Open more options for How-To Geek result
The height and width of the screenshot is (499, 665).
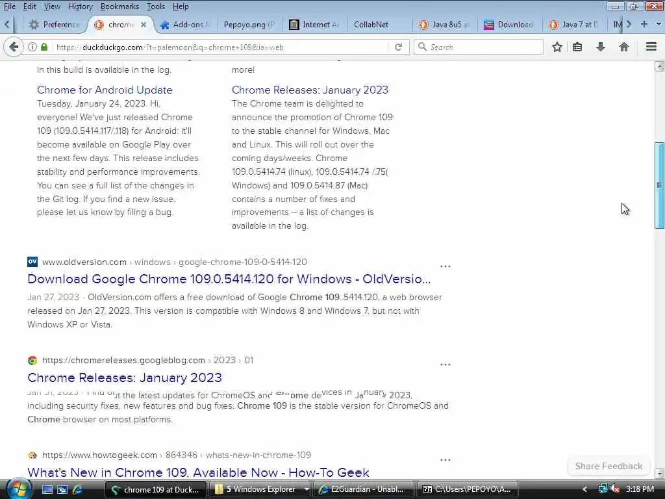tap(445, 460)
